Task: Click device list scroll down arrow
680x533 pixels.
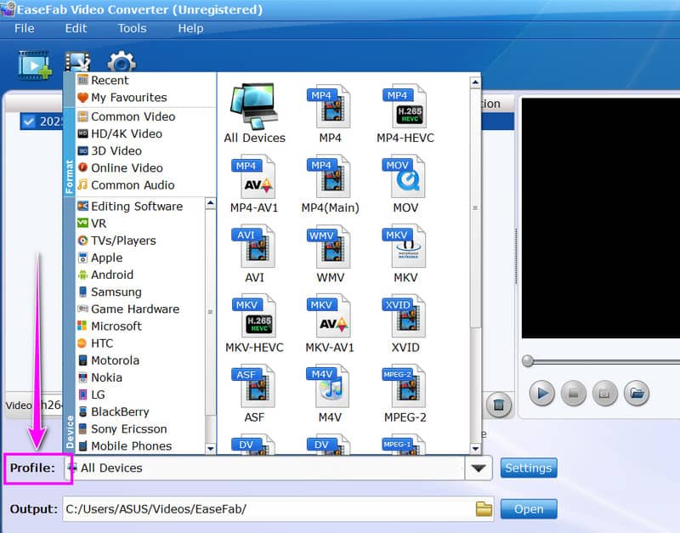Action: coord(210,449)
